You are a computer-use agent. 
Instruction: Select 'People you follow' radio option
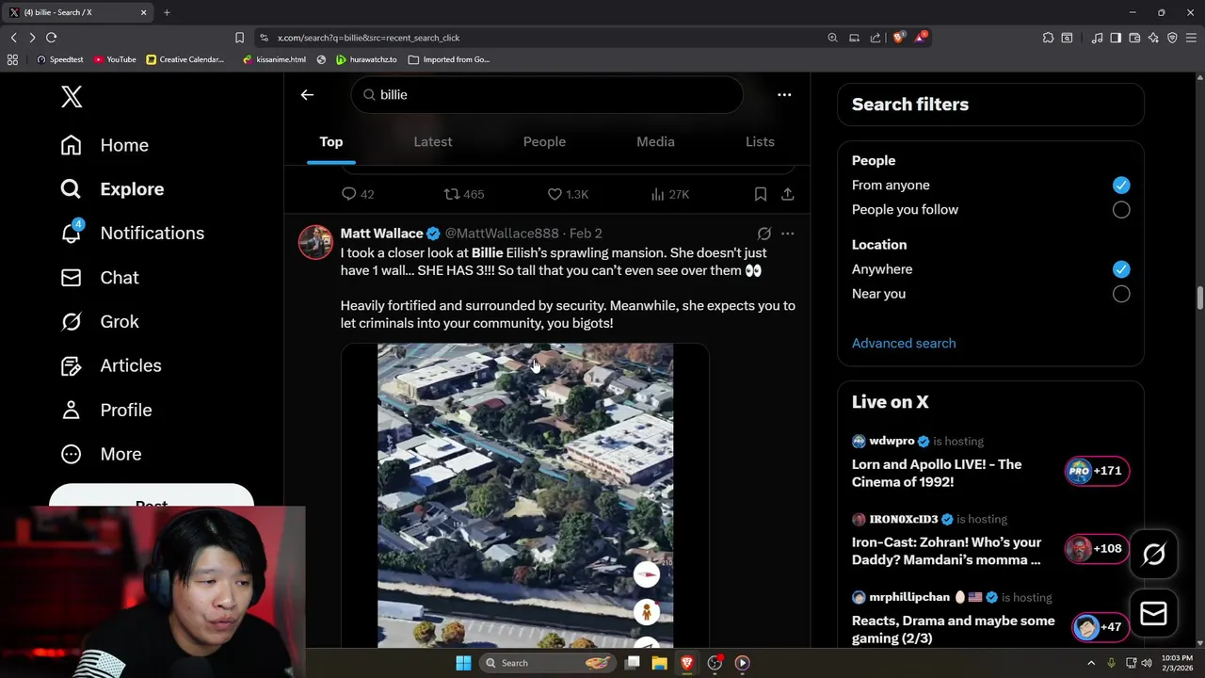click(1120, 210)
